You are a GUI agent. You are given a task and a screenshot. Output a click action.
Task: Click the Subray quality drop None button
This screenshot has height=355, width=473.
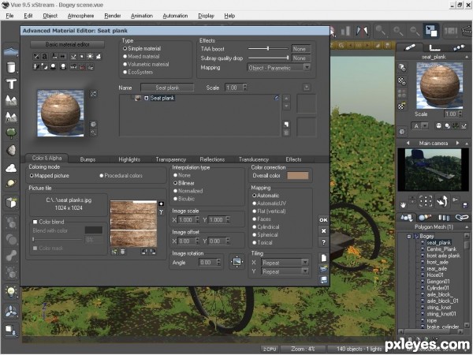point(300,58)
